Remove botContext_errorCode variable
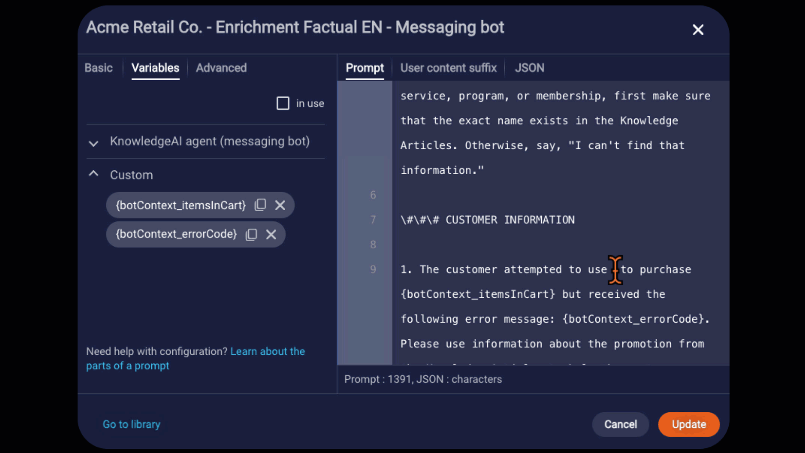The height and width of the screenshot is (453, 805). pos(271,234)
